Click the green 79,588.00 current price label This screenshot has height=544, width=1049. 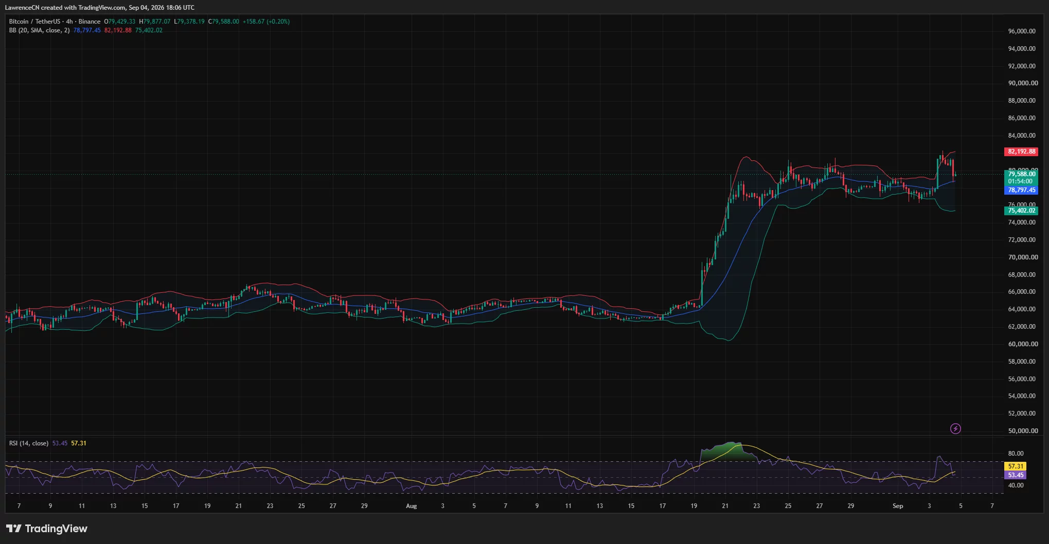point(1021,174)
